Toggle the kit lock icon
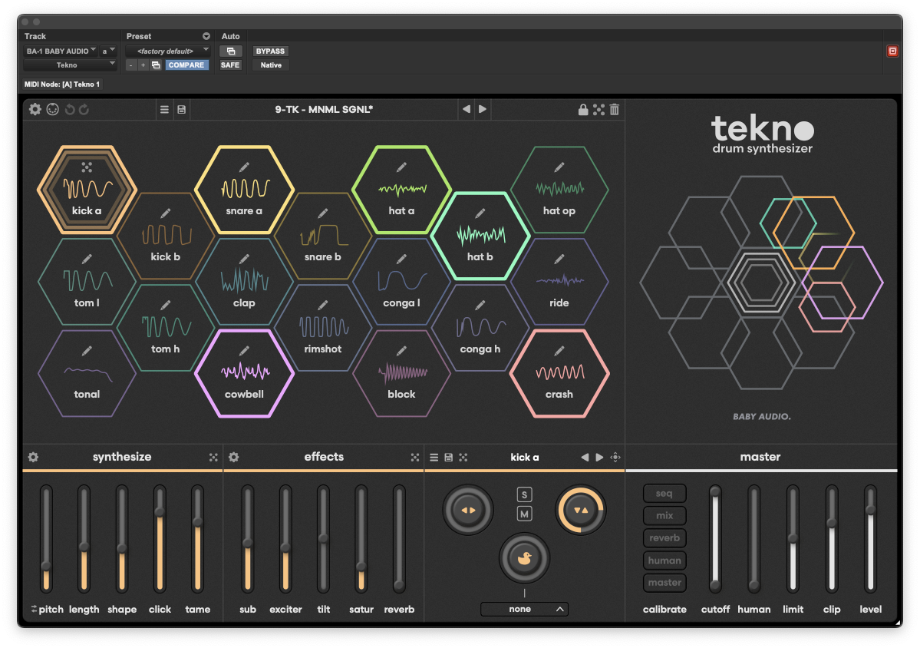The width and height of the screenshot is (920, 648). (582, 109)
